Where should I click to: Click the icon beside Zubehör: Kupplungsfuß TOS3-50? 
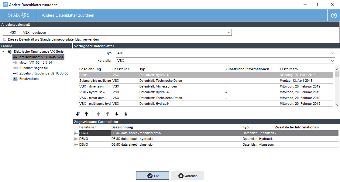pos(15,74)
